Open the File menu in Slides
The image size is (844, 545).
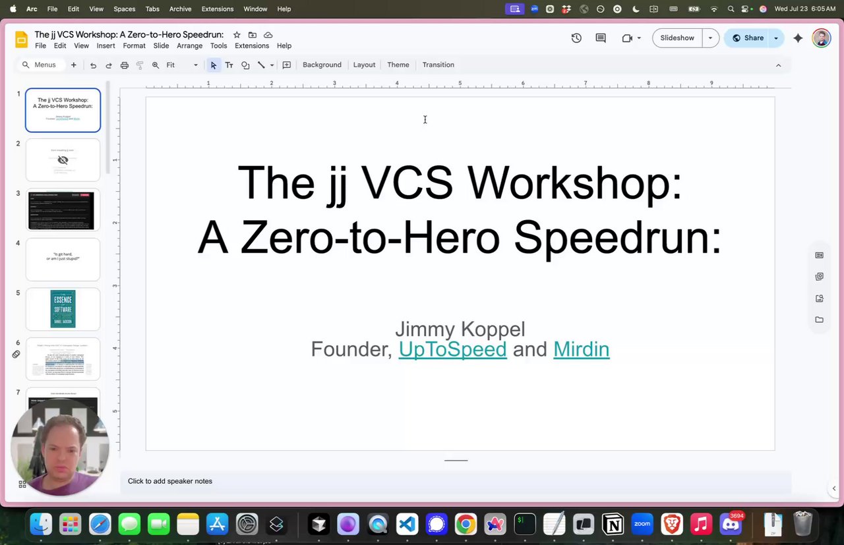pos(40,46)
